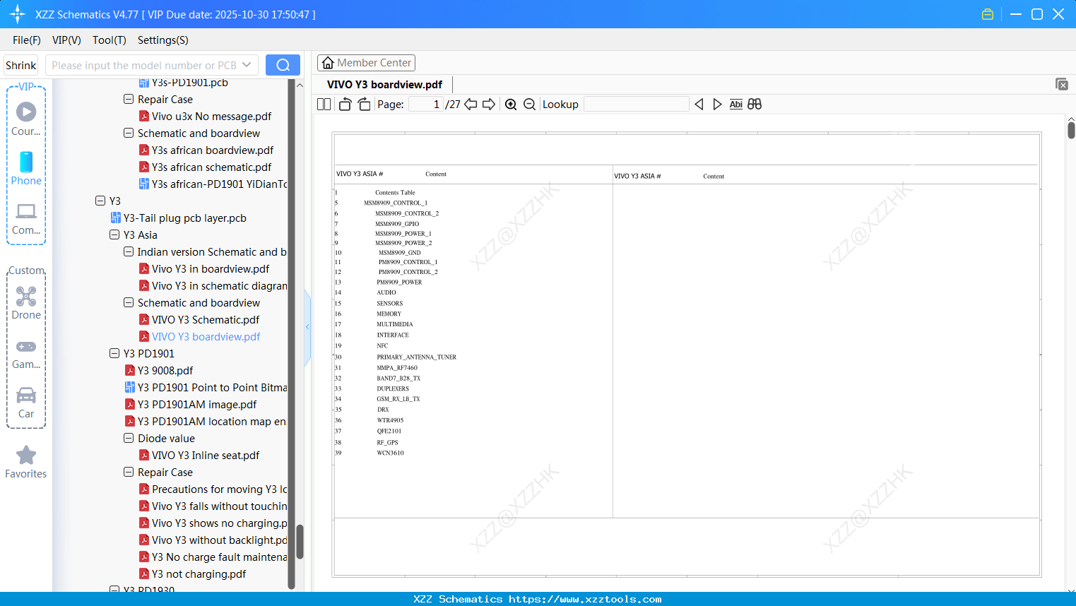
Task: Open VIVO Y3 Inline seat.pdf
Action: [206, 455]
